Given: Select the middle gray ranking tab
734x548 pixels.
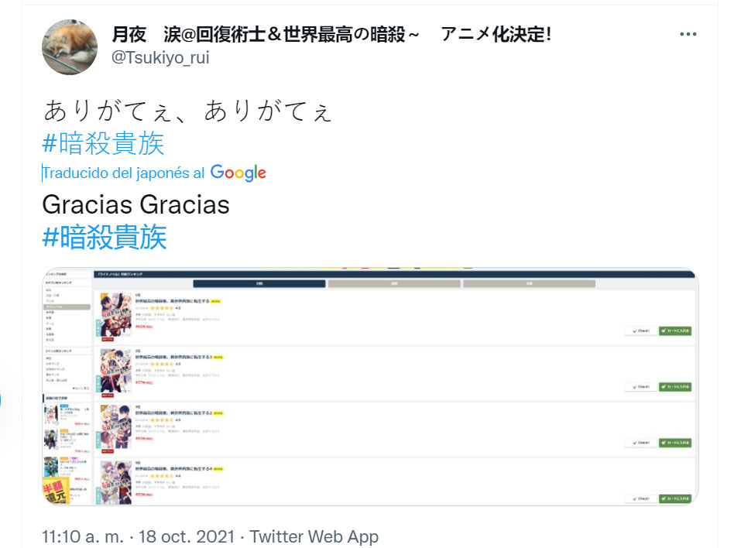Looking at the screenshot, I should click(x=394, y=283).
